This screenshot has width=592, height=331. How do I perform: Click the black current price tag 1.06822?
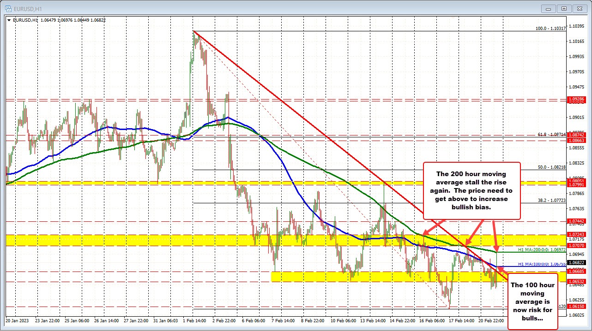pyautogui.click(x=577, y=262)
